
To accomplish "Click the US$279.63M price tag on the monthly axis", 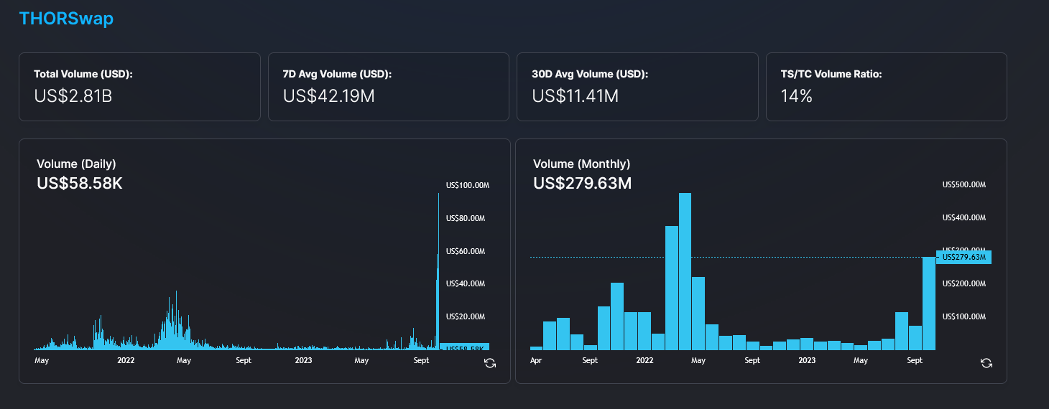I will coord(963,257).
